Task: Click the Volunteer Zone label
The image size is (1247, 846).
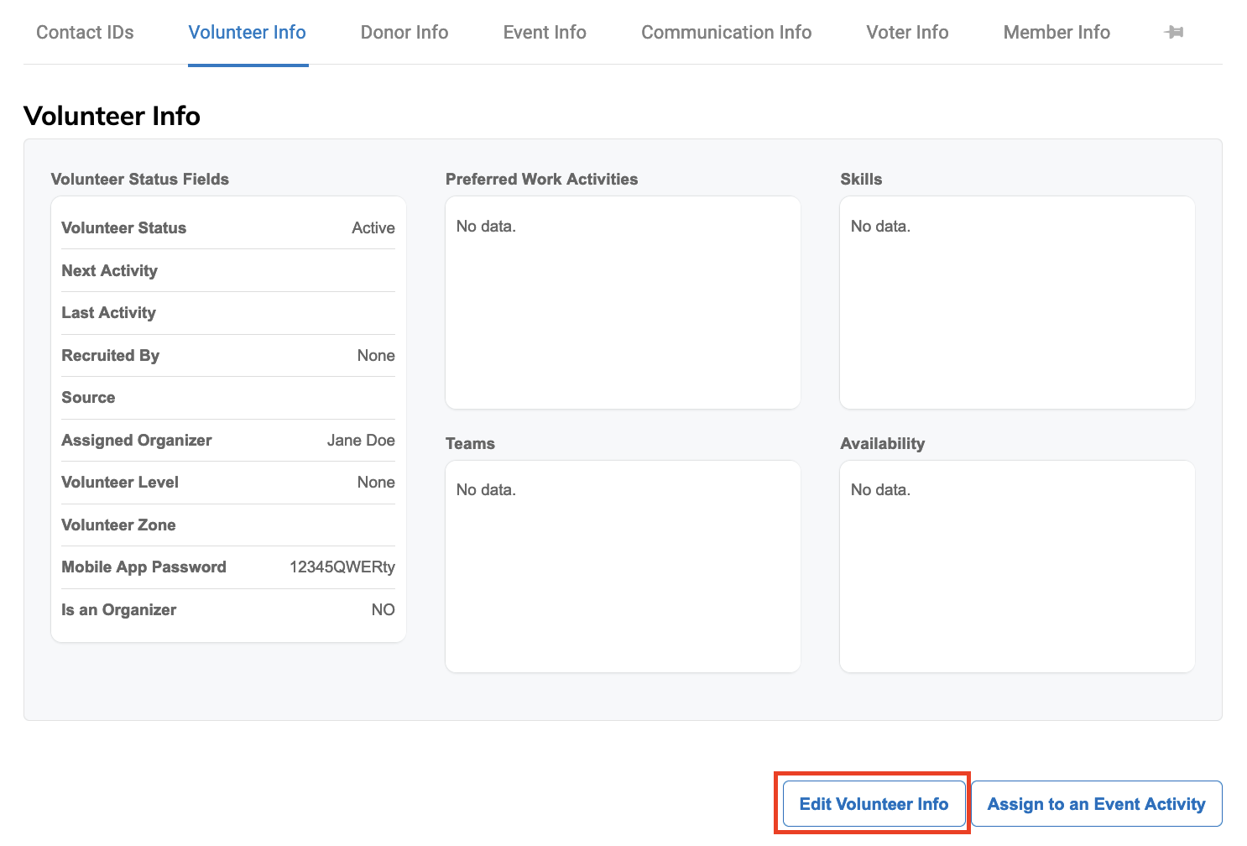Action: point(119,525)
